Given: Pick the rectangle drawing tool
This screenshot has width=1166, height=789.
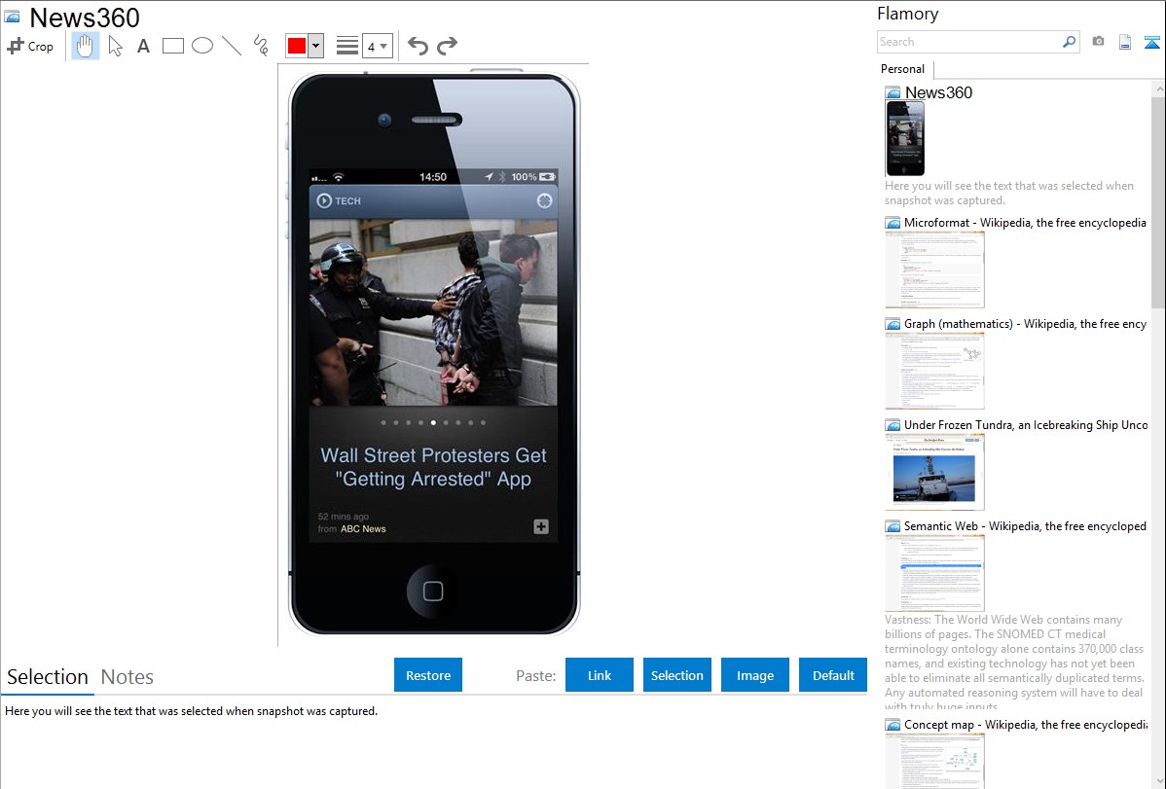Looking at the screenshot, I should [x=172, y=46].
